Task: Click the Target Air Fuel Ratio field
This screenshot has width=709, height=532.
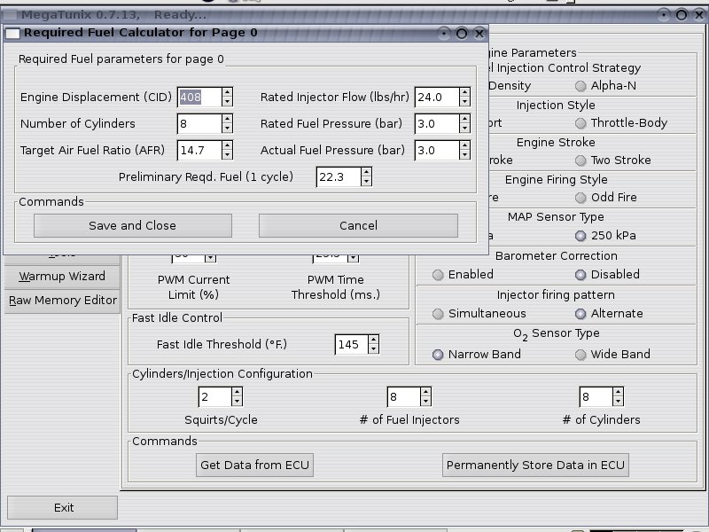Action: (199, 150)
